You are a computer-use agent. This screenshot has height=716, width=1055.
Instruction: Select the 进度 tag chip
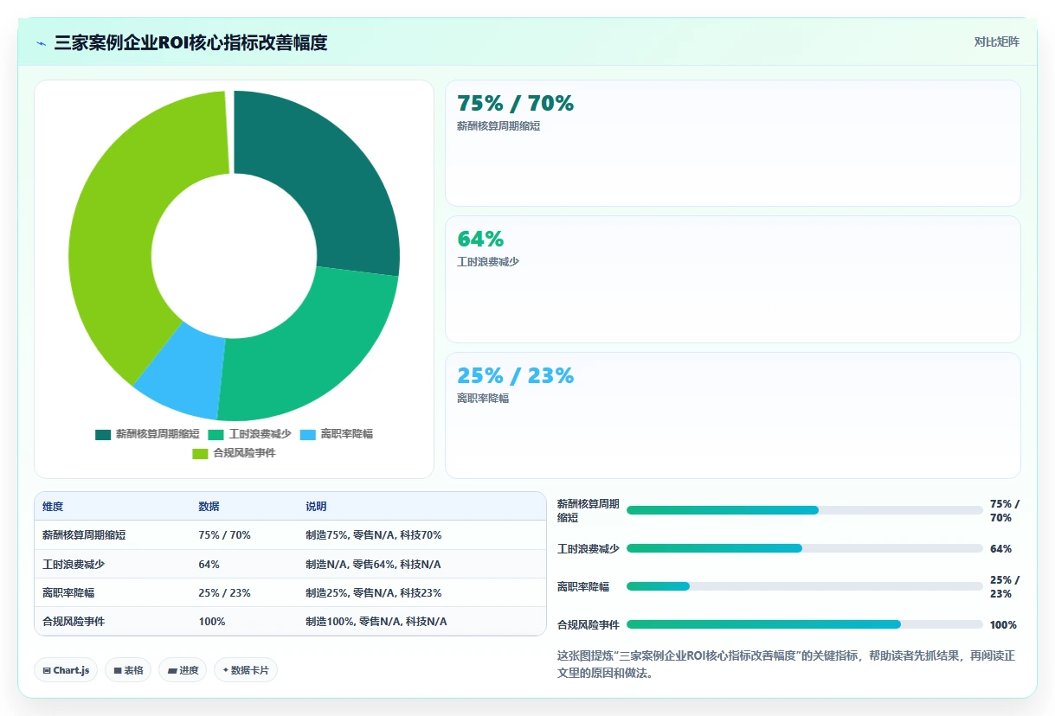[x=183, y=670]
